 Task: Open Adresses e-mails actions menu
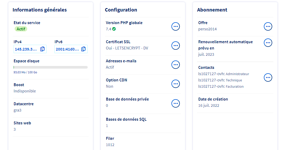(x=176, y=65)
